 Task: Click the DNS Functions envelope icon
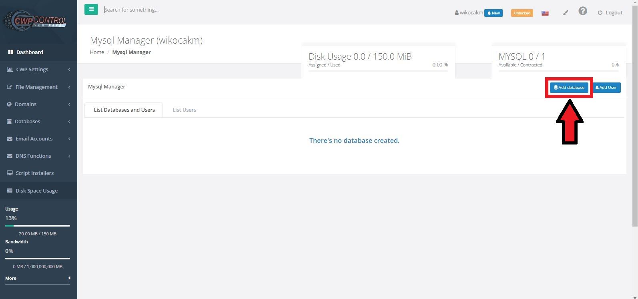coord(10,156)
